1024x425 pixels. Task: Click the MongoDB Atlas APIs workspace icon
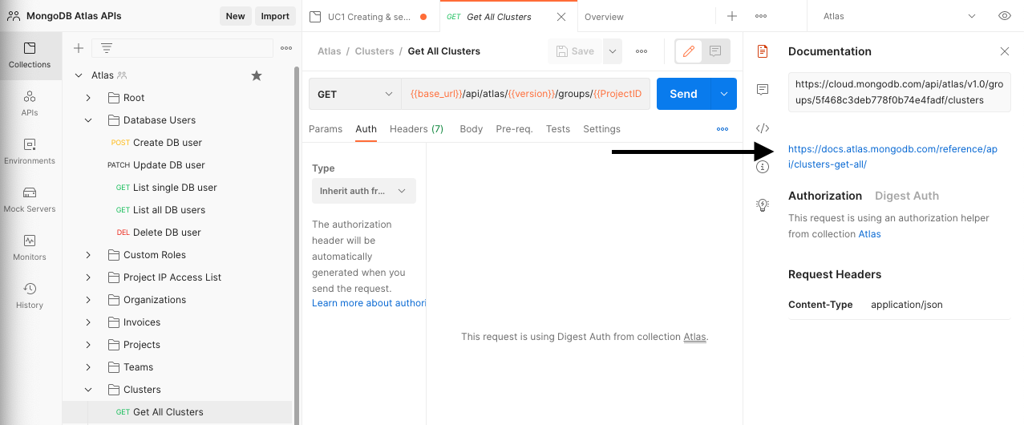pos(14,16)
